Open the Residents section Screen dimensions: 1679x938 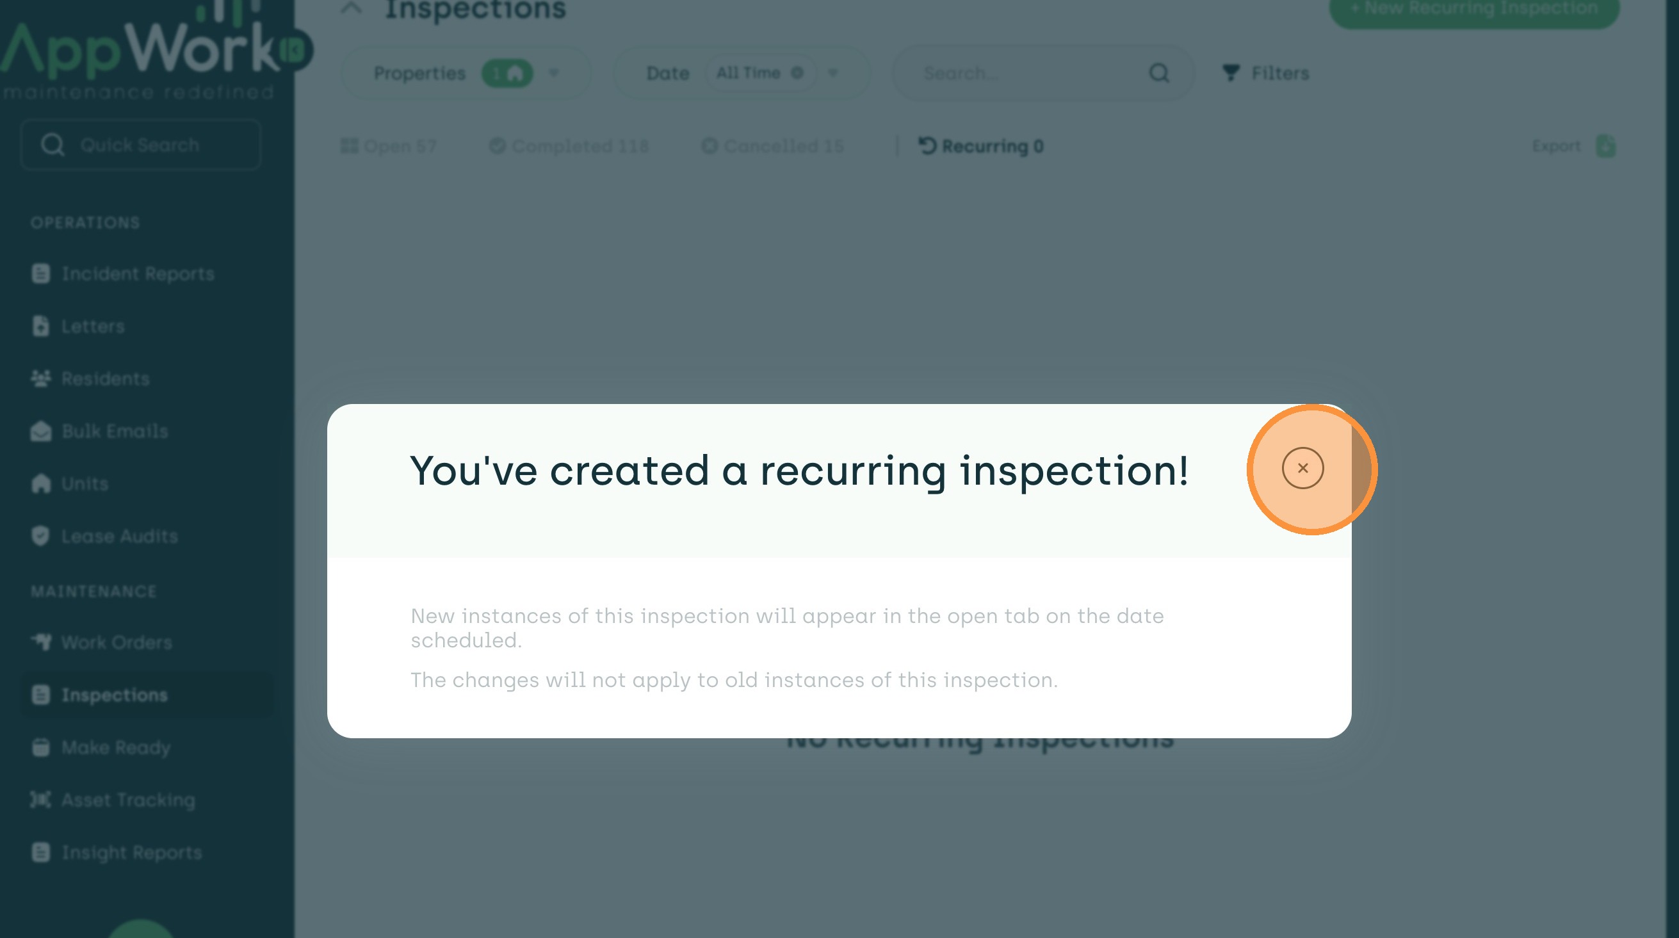click(105, 378)
